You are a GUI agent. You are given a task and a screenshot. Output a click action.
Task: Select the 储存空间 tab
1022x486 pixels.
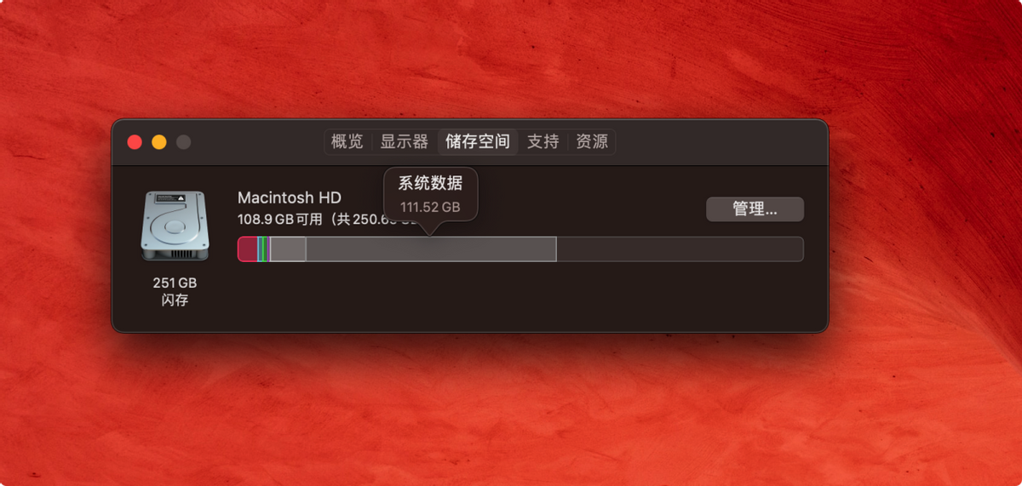478,141
